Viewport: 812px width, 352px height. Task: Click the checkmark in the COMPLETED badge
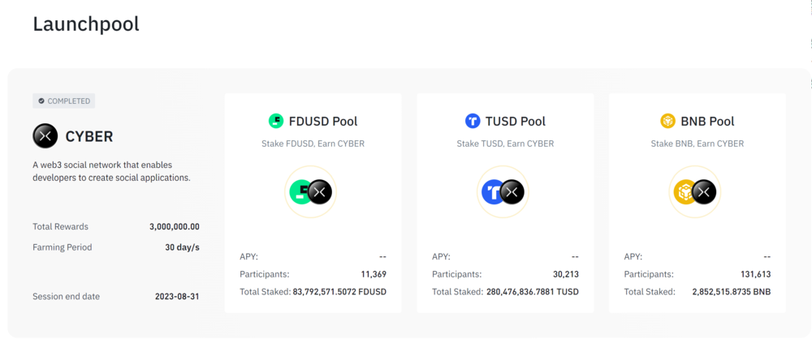click(x=41, y=101)
